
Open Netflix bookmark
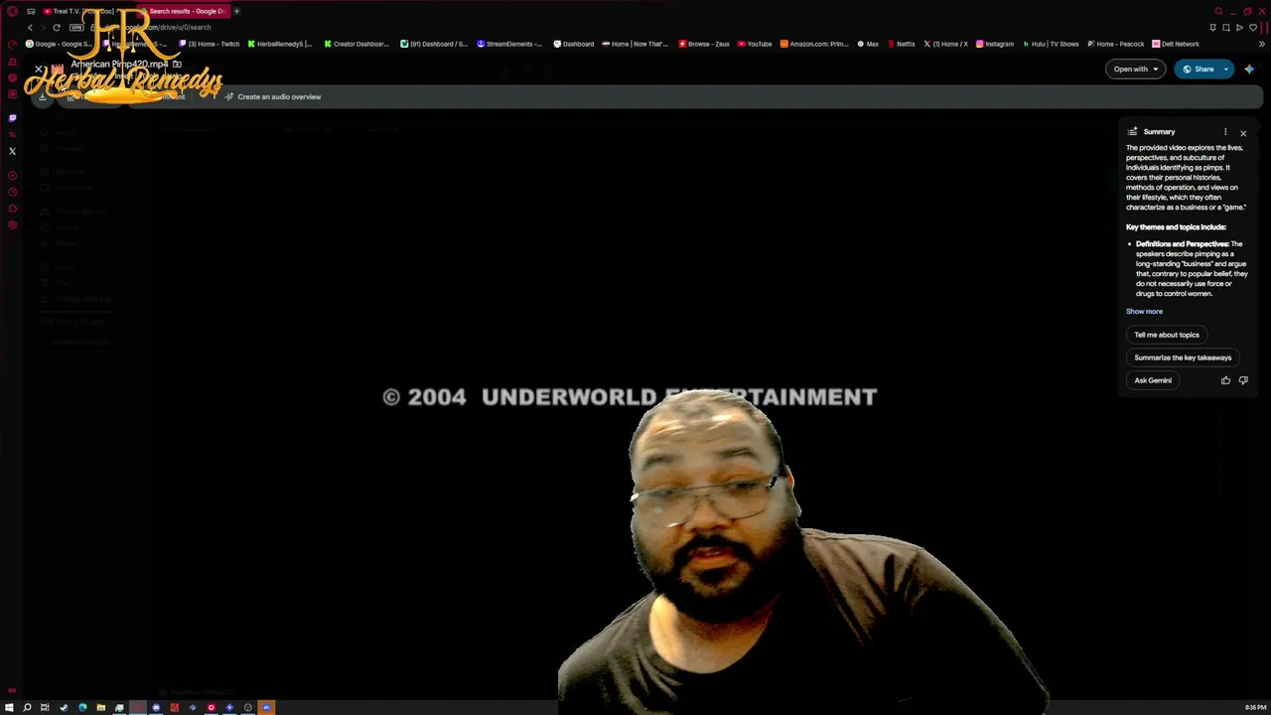901,44
